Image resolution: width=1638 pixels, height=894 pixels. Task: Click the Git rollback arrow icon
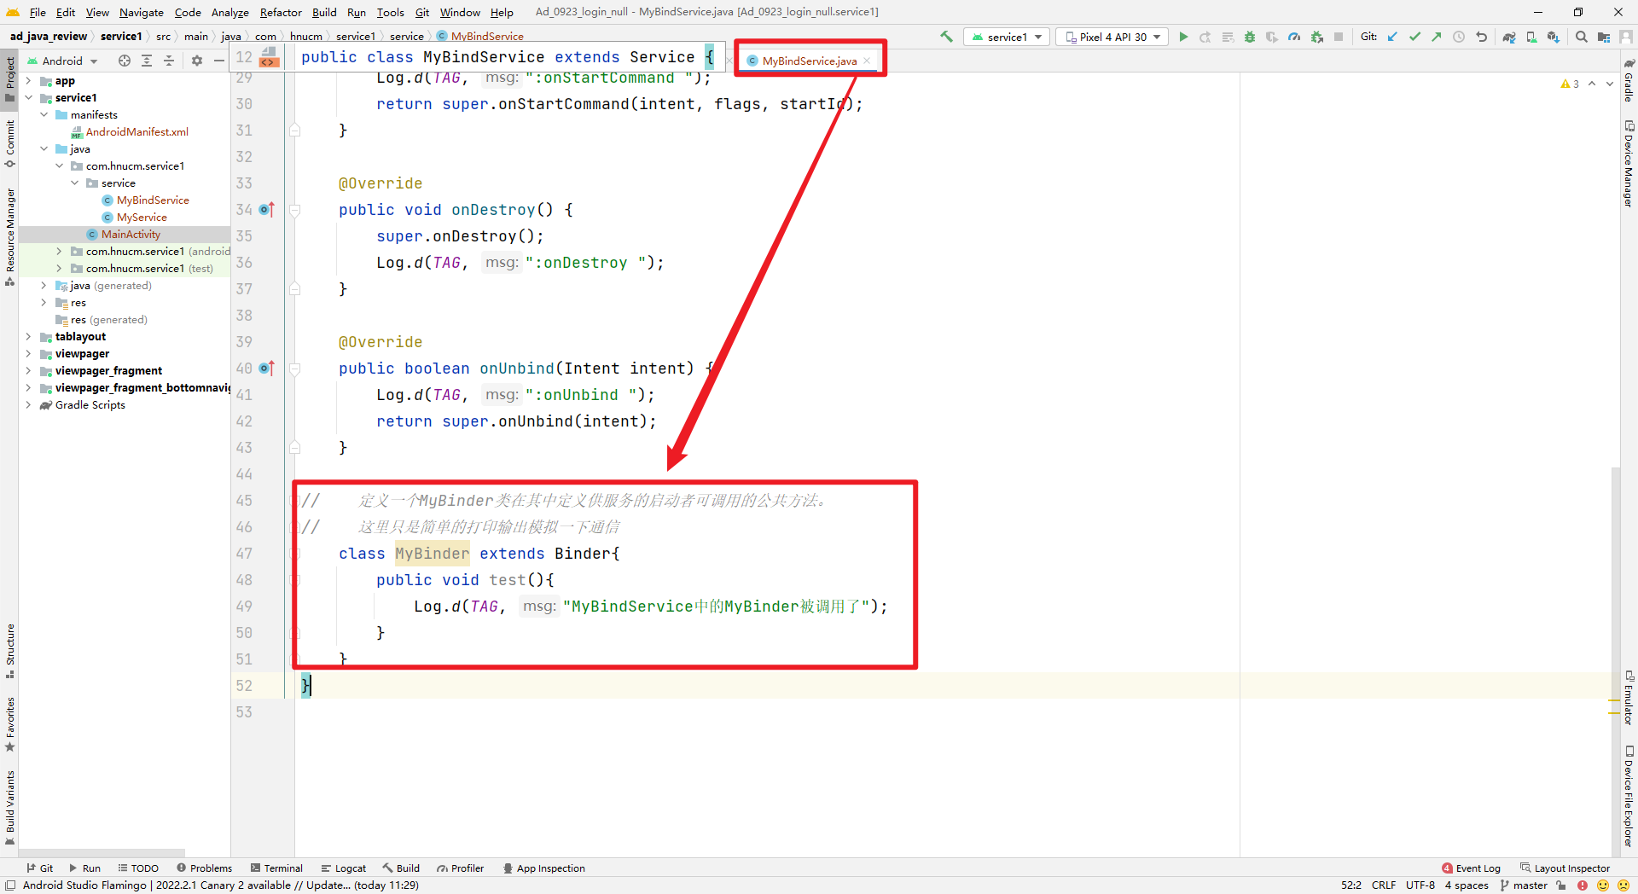tap(1481, 37)
